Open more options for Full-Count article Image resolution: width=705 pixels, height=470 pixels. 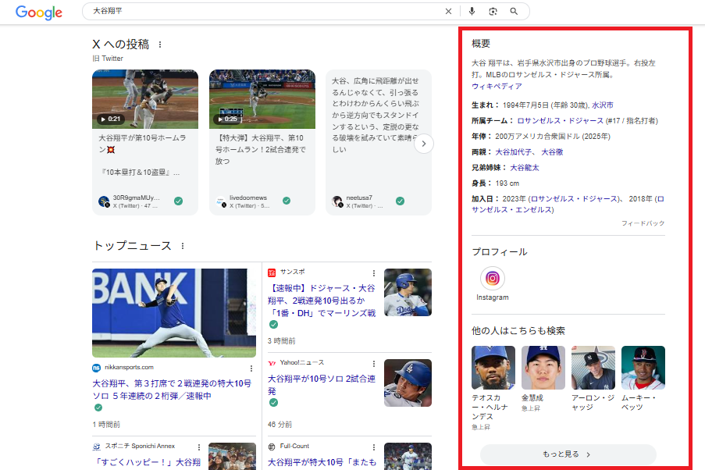point(374,447)
